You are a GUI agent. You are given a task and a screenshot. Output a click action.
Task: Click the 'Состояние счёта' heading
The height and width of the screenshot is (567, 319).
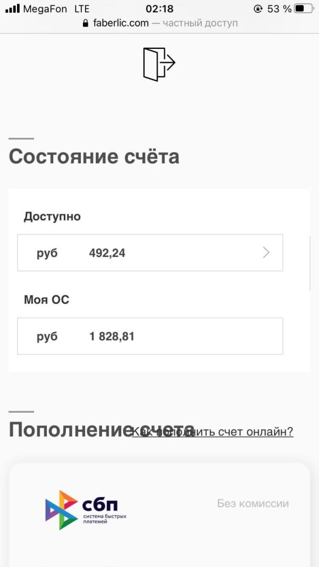pos(94,156)
